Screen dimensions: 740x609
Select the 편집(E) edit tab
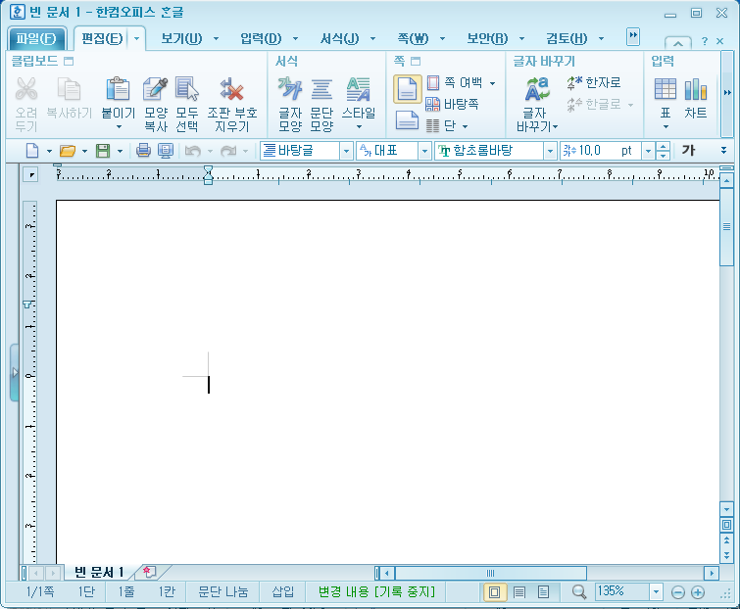[102, 38]
